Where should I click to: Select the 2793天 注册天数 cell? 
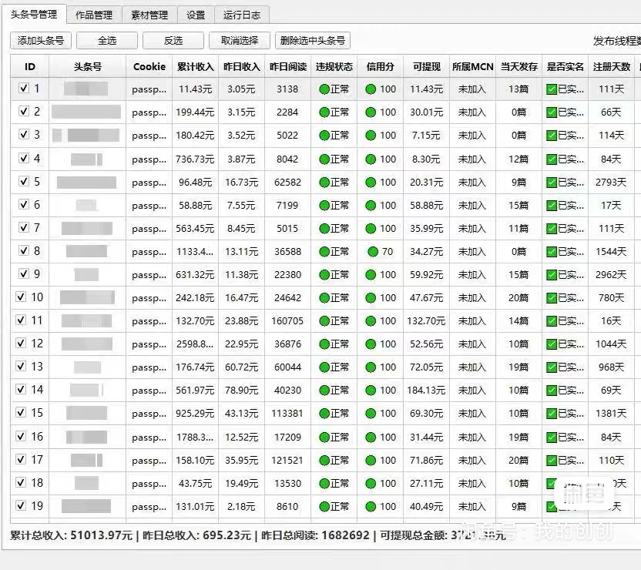pyautogui.click(x=611, y=183)
